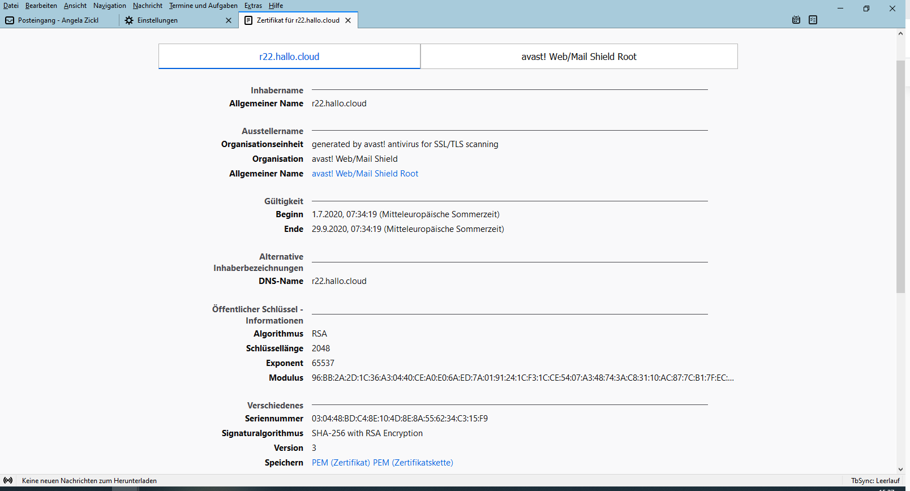Click the Beginn date 1.7.2020, 07:34:19
This screenshot has width=910, height=491.
point(406,214)
